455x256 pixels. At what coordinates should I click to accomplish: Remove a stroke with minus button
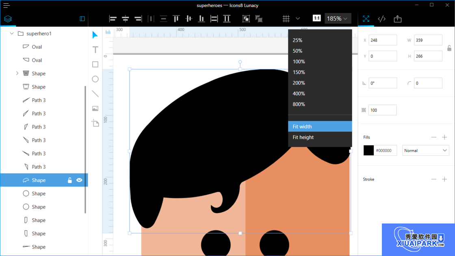coord(434,179)
